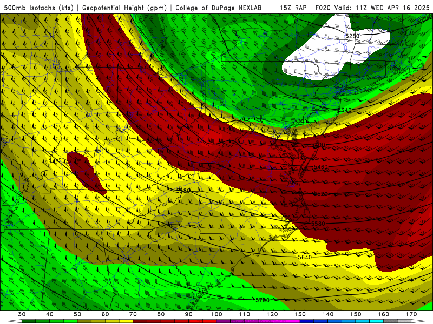Click the 80 tick label on the color scale
433x324 pixels.
(x=161, y=314)
